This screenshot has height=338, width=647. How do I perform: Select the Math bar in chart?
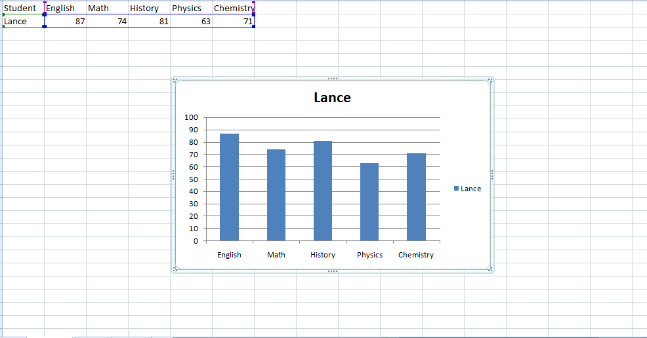(x=276, y=195)
